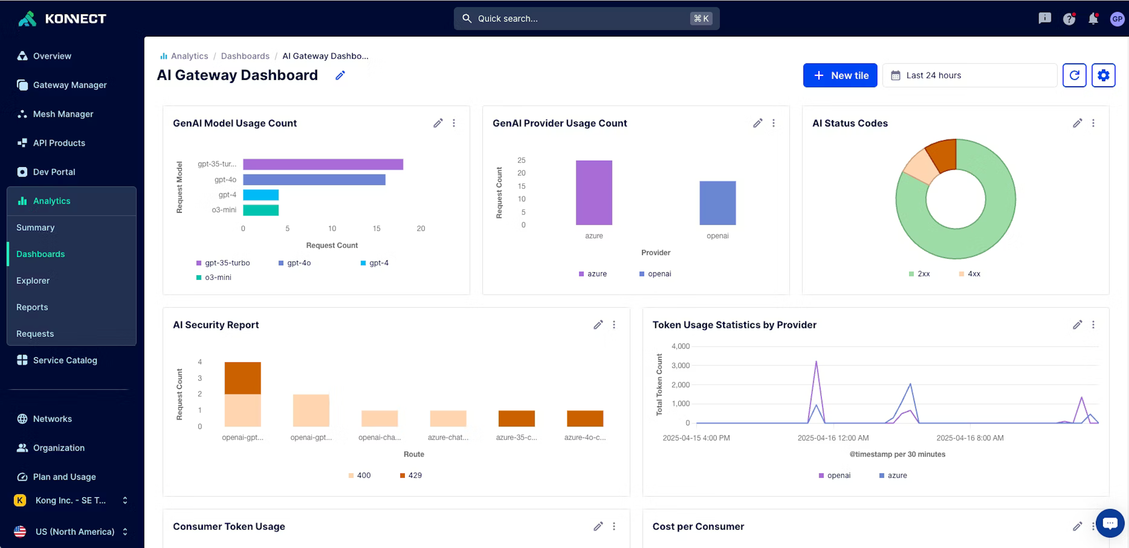Edit the GenAI Model Usage Count tile
The image size is (1129, 548).
[437, 123]
